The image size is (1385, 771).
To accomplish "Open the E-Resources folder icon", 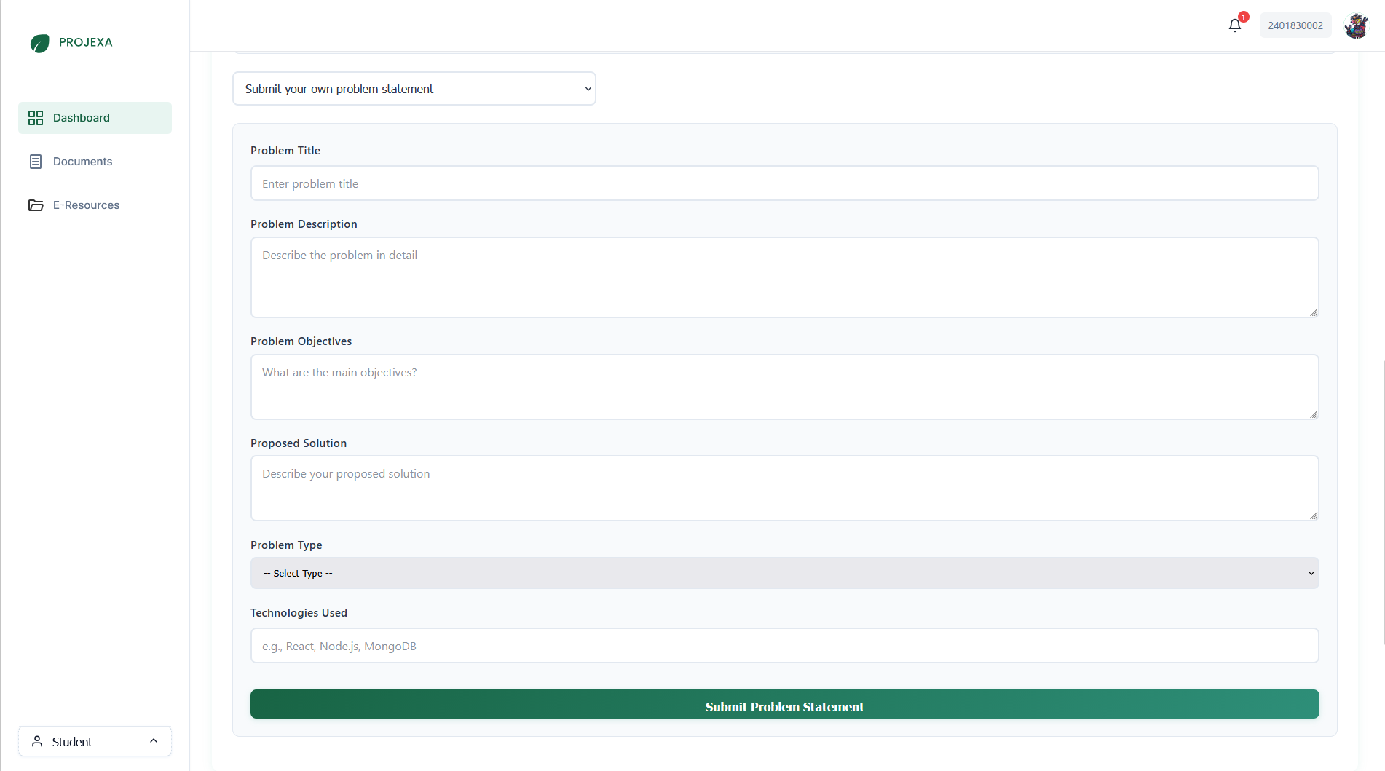I will [36, 205].
